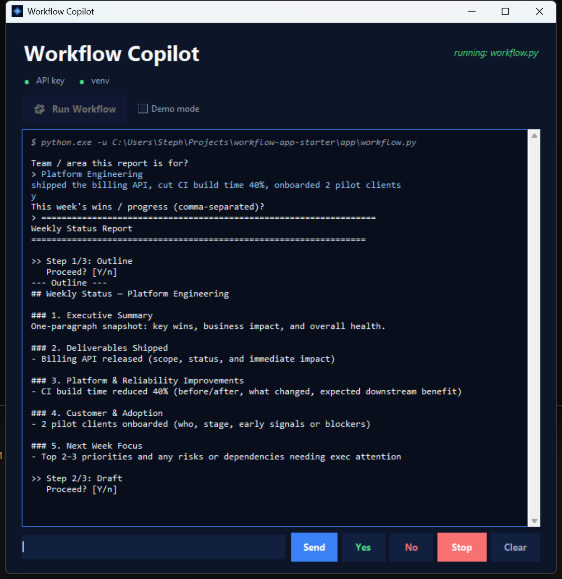
Task: Click the console scrollbar up arrow
Action: tap(534, 136)
